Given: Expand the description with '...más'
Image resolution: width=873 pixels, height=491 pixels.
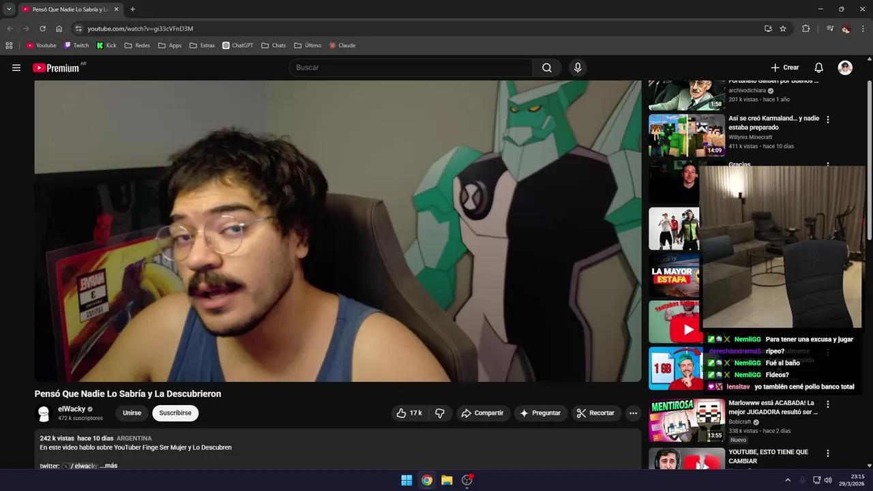Looking at the screenshot, I should 108,466.
